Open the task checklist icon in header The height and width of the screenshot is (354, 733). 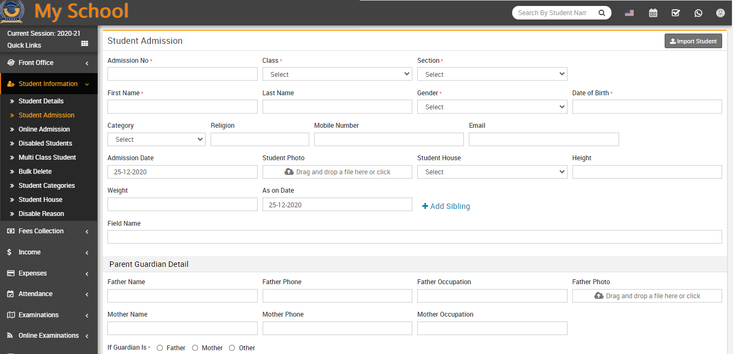click(x=675, y=13)
